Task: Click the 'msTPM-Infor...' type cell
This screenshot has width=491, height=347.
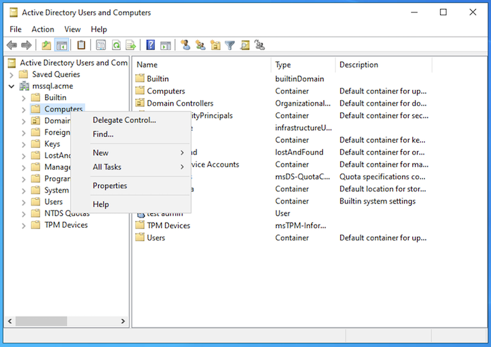Action: point(301,226)
